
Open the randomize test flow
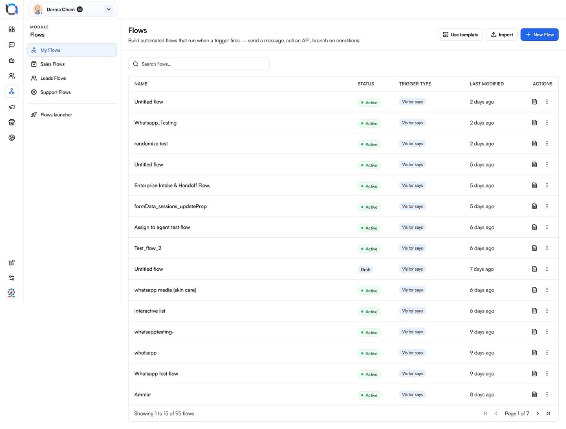151,144
